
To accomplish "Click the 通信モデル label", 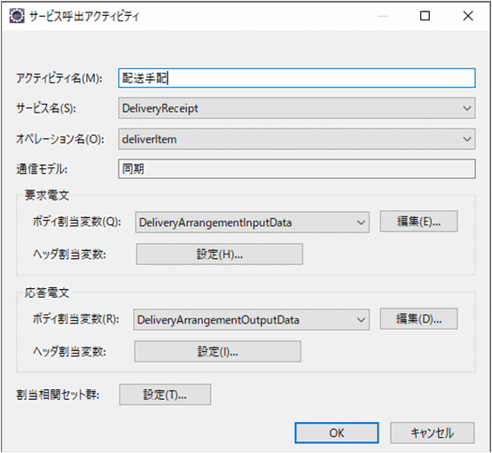I will pos(42,169).
